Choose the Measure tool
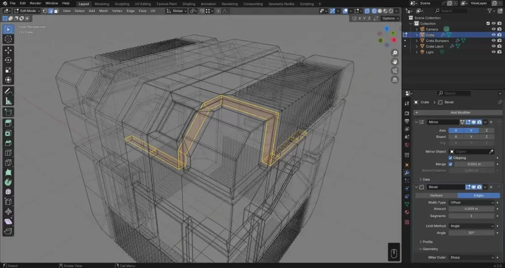The height and width of the screenshot is (268, 505). (x=8, y=101)
